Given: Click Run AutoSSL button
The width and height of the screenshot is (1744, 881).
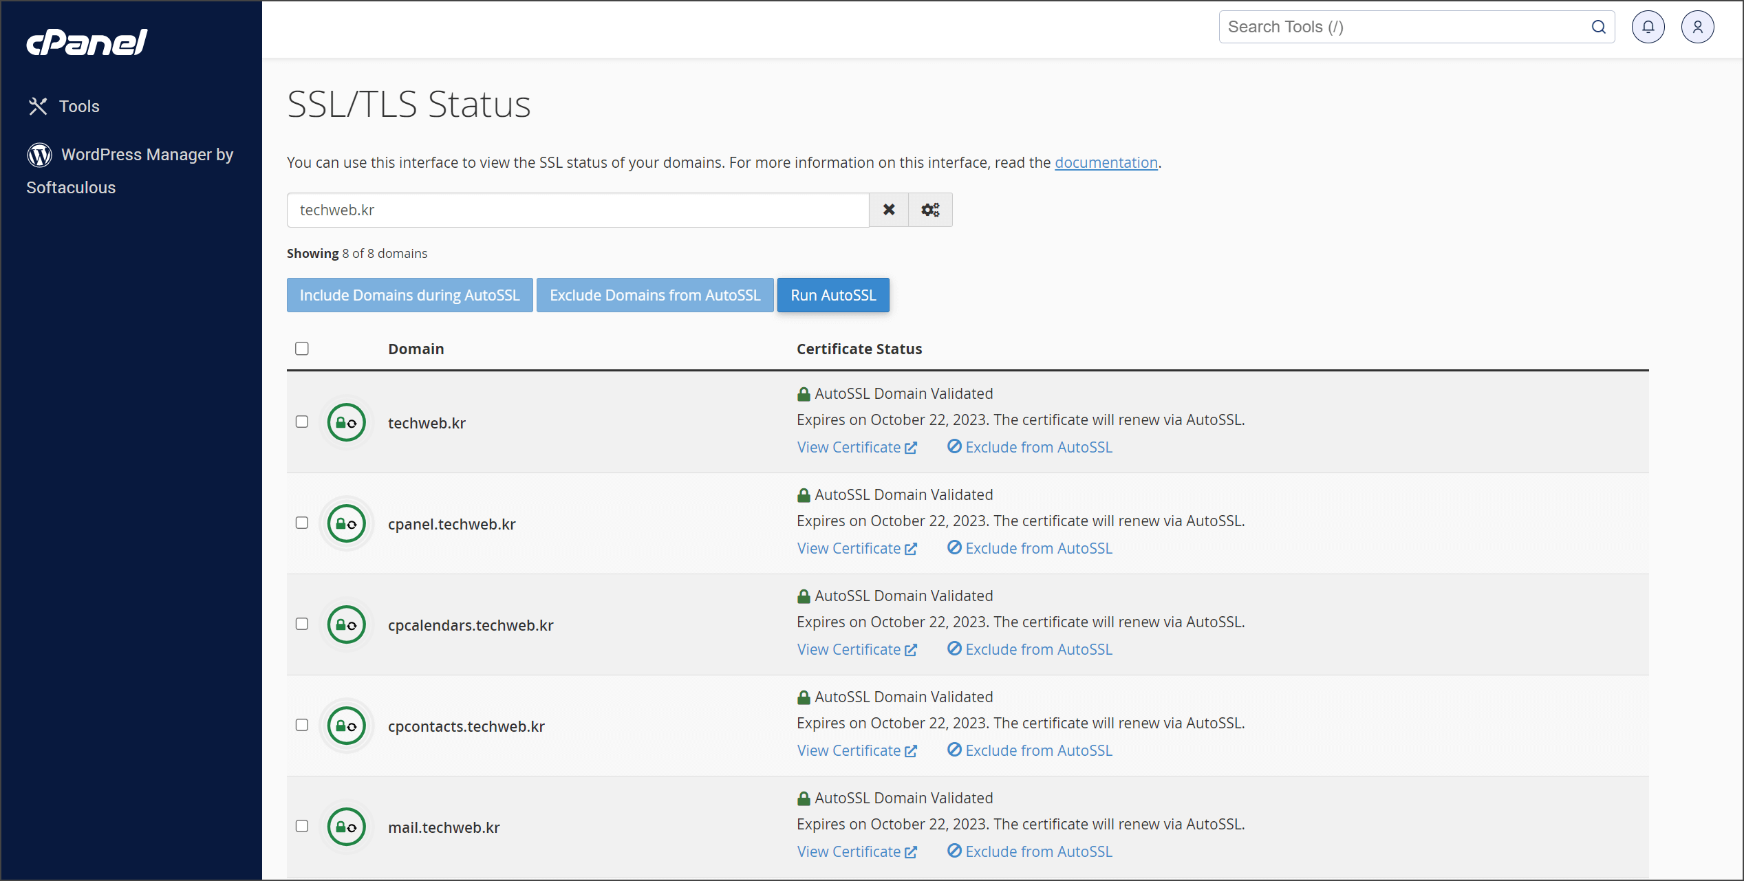Looking at the screenshot, I should pos(834,294).
